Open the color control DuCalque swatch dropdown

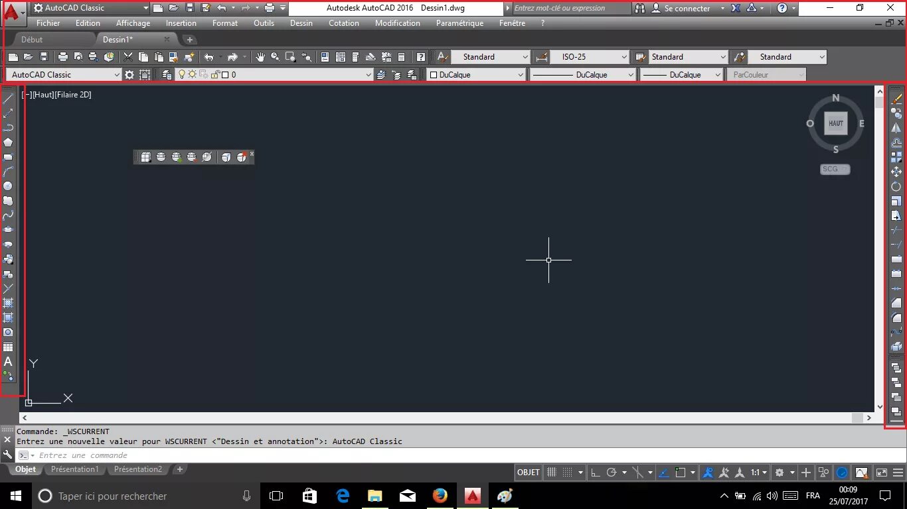pos(476,75)
